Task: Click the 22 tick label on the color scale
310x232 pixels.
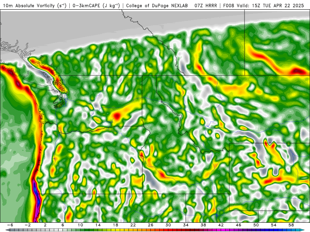Action: tap(133, 225)
